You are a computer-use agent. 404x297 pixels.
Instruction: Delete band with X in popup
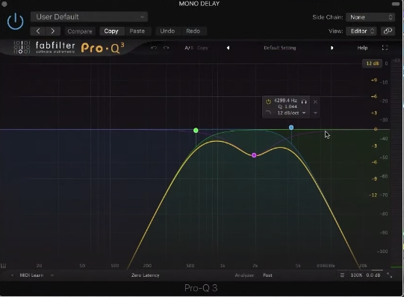tap(315, 102)
